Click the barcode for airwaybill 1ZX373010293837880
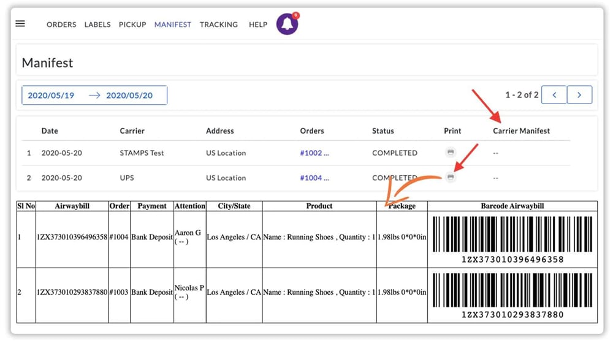The image size is (613, 343). [512, 290]
